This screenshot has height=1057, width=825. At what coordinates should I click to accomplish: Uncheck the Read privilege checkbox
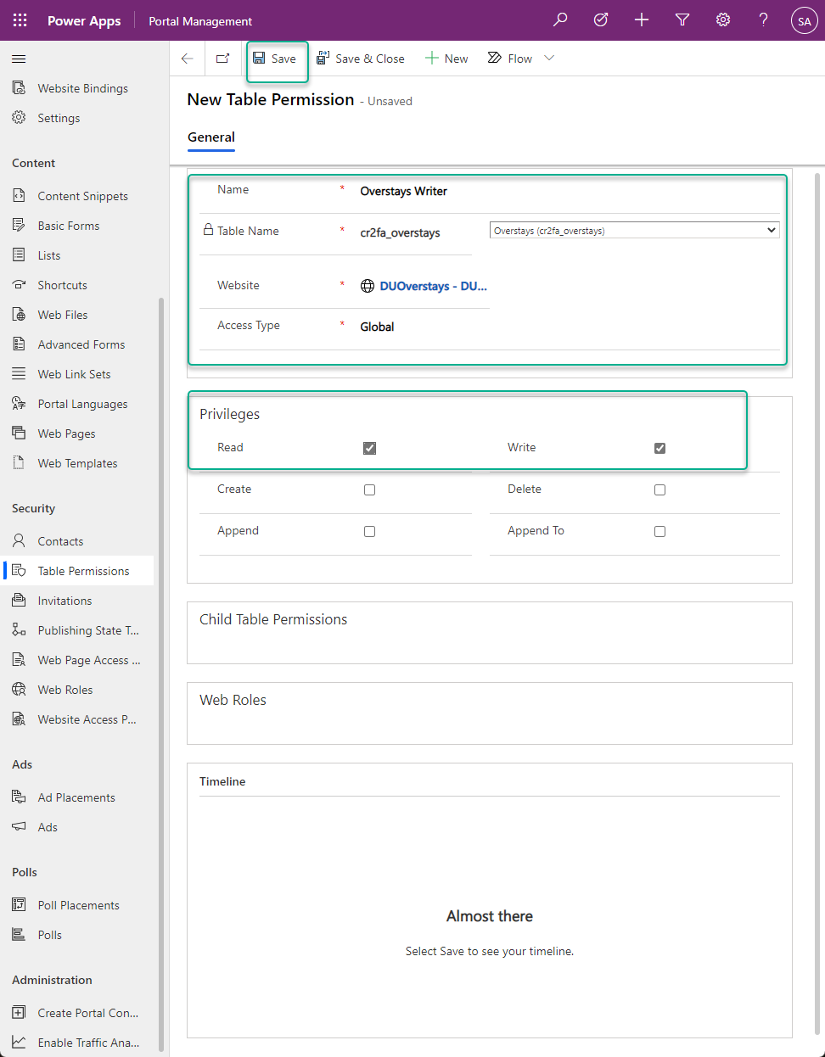(369, 448)
